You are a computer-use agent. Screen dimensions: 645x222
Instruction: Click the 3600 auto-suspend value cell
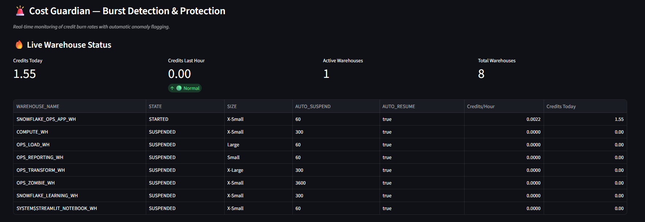click(x=300, y=183)
